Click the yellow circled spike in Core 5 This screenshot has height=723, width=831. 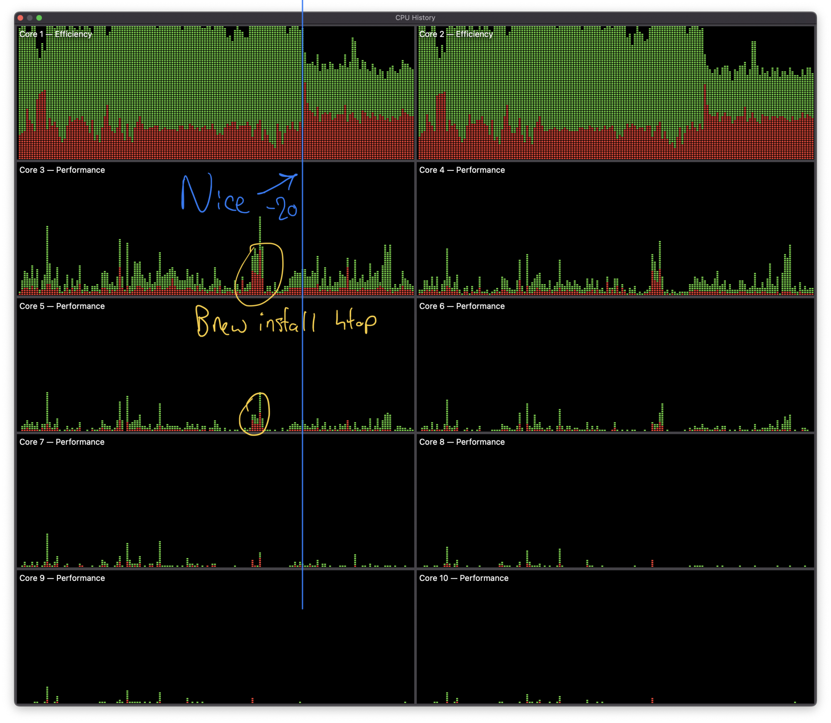[x=255, y=414]
